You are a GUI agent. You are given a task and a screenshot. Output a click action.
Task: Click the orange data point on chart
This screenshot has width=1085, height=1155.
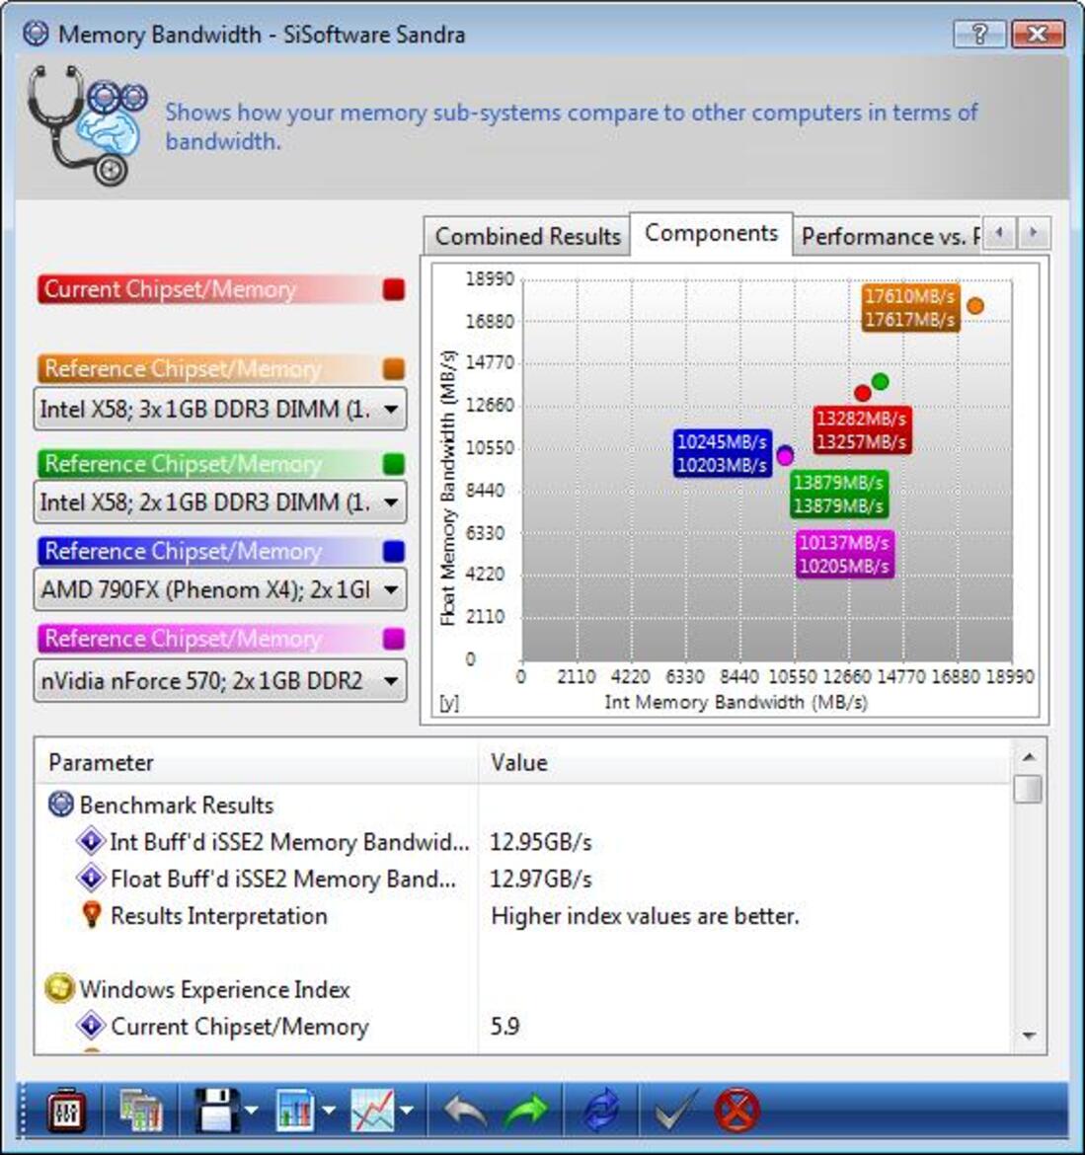(x=975, y=306)
